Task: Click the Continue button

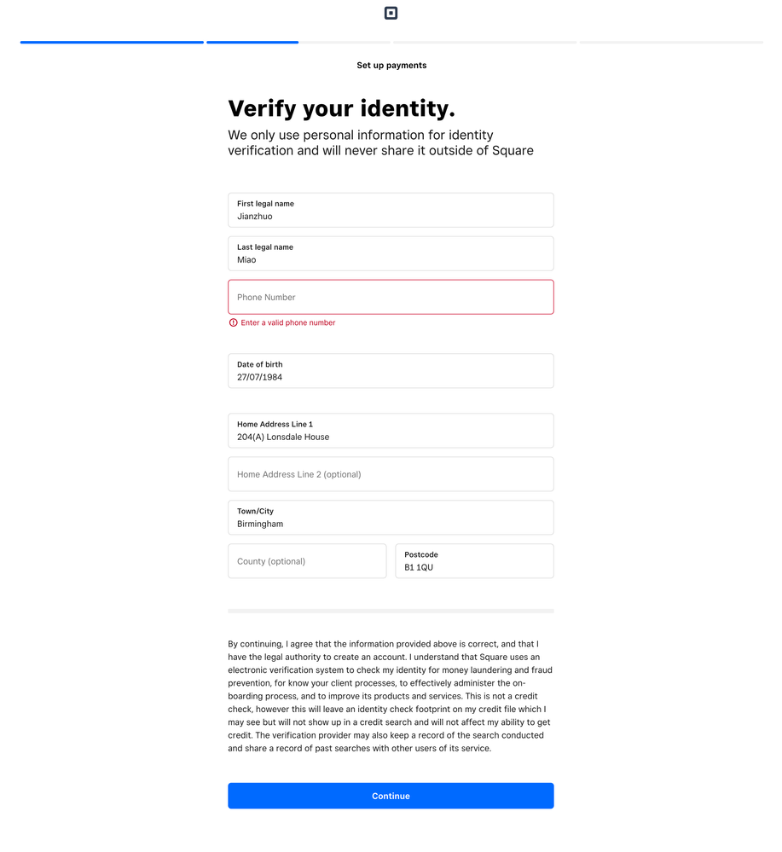Action: (391, 796)
